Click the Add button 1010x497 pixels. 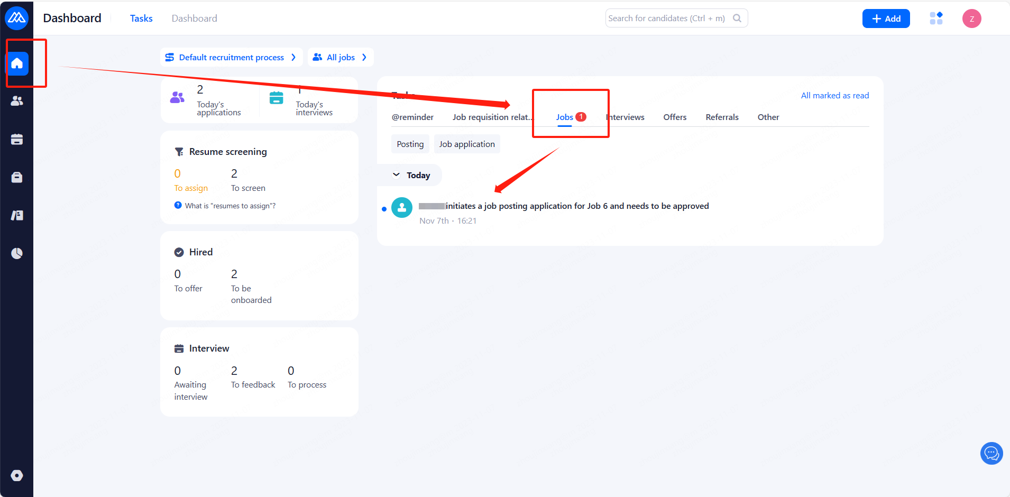tap(886, 19)
